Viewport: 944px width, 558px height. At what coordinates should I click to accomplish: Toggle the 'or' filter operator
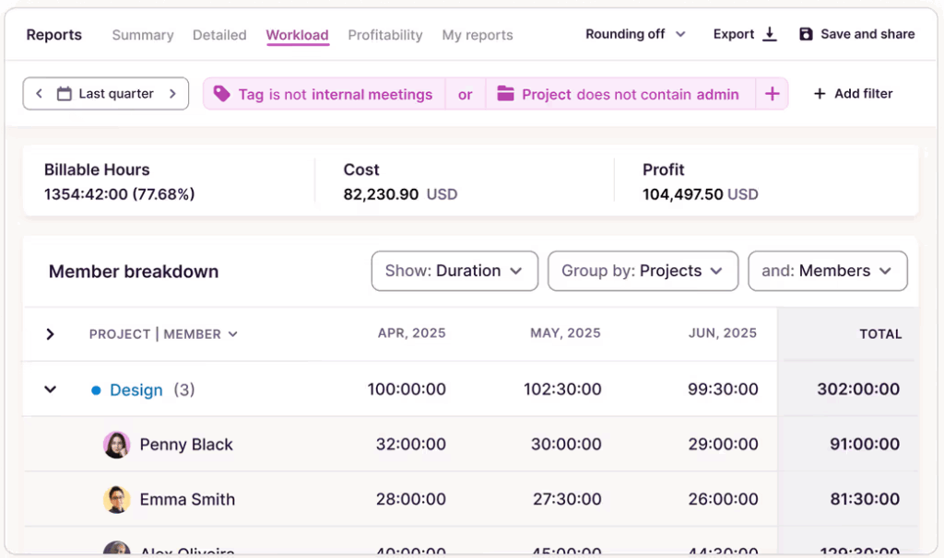(466, 94)
